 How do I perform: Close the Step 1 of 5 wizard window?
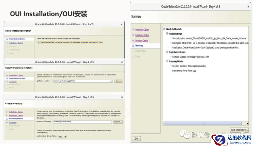tap(122, 24)
